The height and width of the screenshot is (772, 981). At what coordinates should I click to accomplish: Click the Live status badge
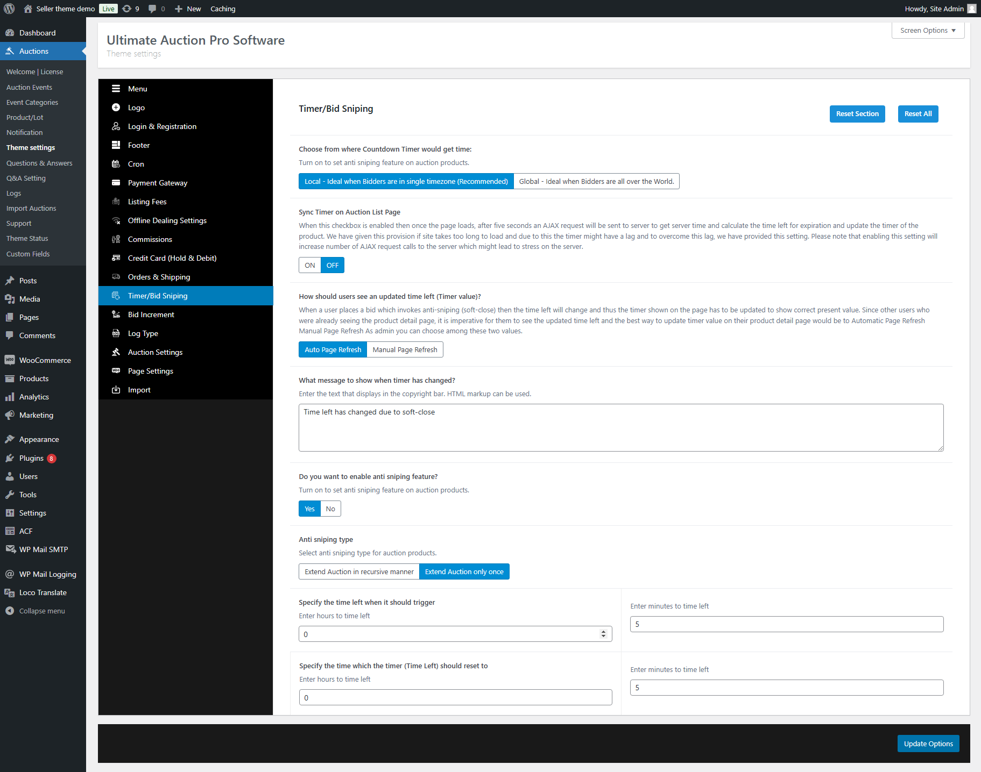click(x=108, y=9)
